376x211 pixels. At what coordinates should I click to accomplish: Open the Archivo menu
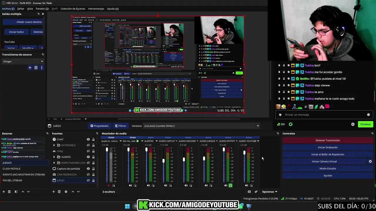[8, 8]
